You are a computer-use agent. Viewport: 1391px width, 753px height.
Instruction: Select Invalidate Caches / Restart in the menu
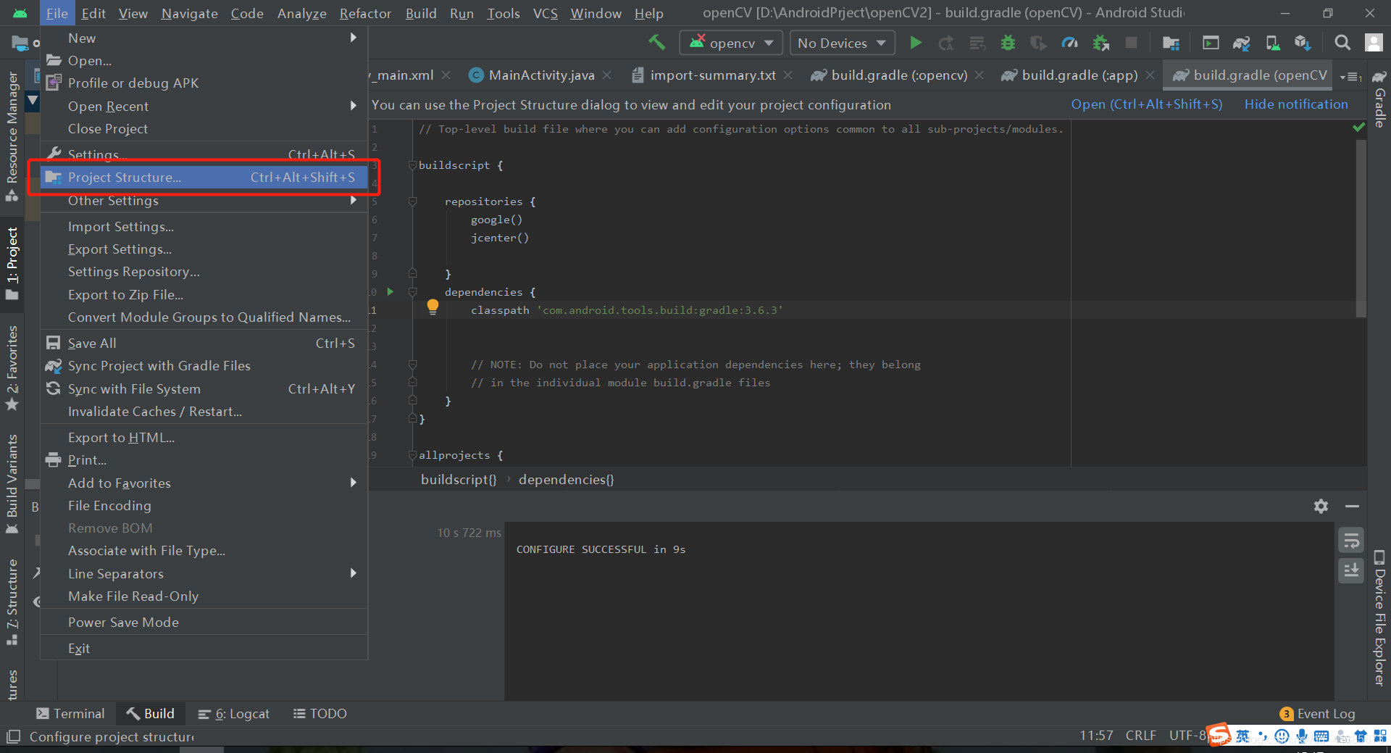tap(154, 411)
